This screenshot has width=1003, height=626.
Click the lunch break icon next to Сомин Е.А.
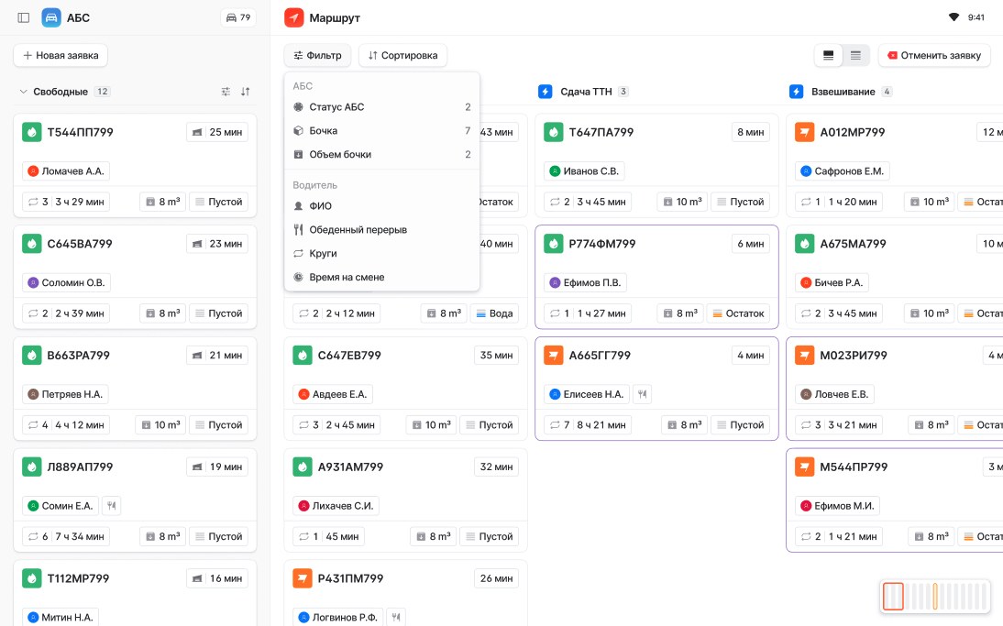coord(111,506)
